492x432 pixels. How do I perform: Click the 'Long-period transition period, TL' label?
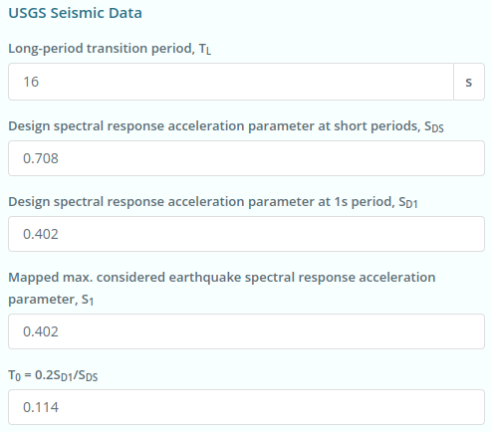(110, 49)
